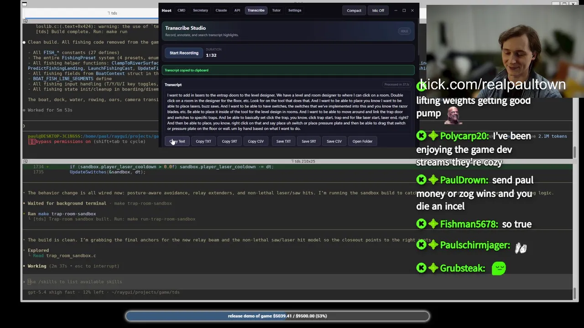Click the 1:32 duration value

pos(211,55)
